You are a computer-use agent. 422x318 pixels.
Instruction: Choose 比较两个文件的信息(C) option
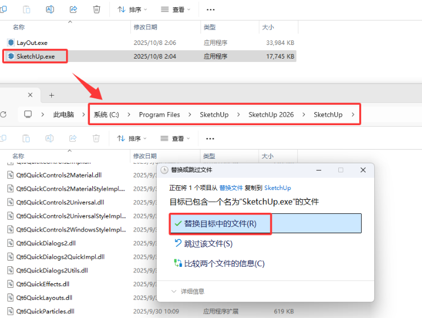(x=224, y=263)
